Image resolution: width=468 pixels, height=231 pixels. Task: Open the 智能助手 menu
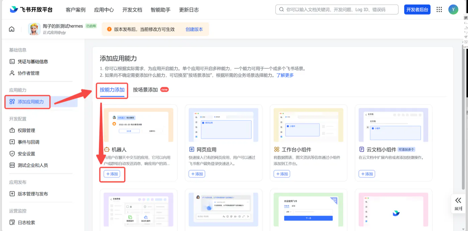click(160, 10)
